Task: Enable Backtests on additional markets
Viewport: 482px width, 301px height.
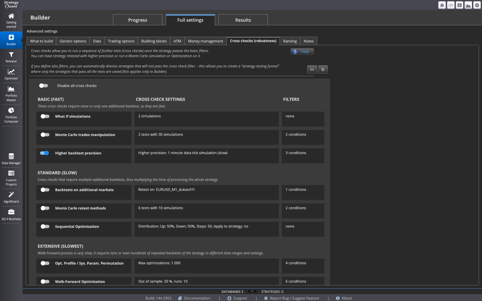Action: tap(45, 190)
